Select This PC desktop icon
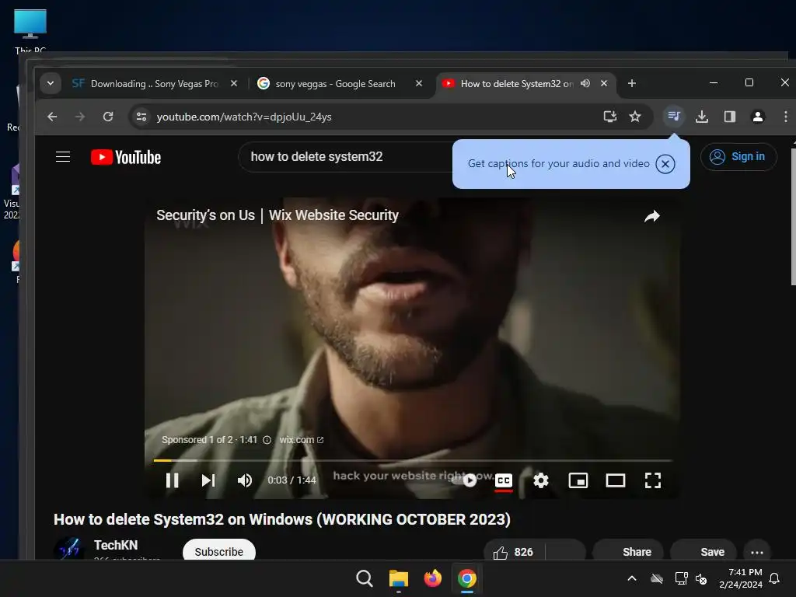This screenshot has height=597, width=796. point(30,30)
